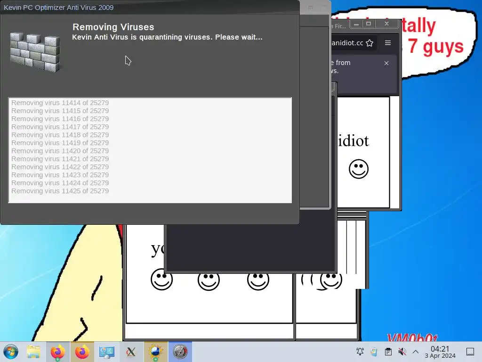The height and width of the screenshot is (362, 482).
Task: Open the clock showing 04:21
Action: point(440,352)
